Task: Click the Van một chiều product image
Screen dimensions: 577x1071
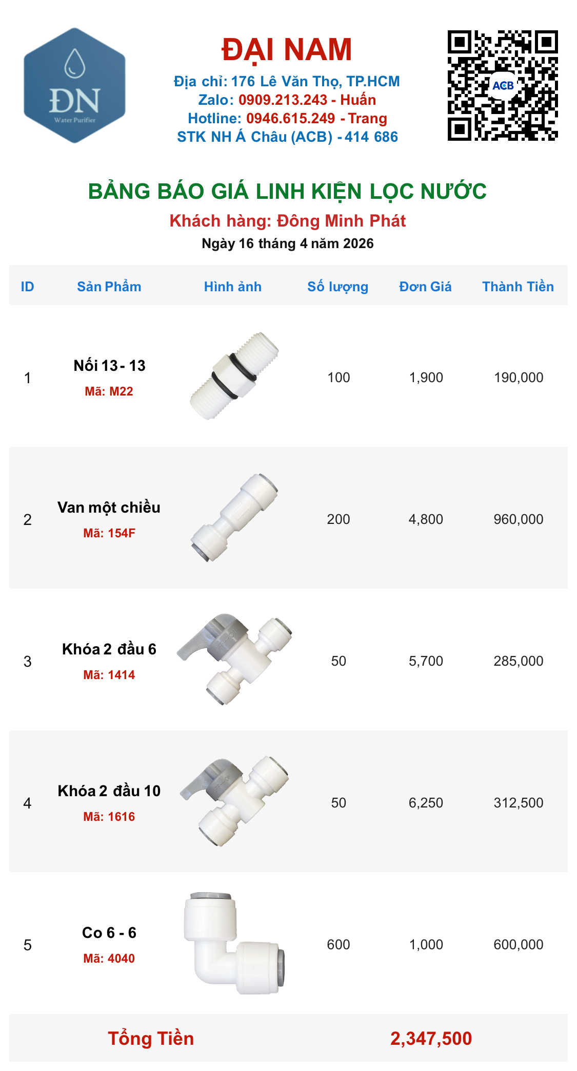Action: pyautogui.click(x=234, y=518)
